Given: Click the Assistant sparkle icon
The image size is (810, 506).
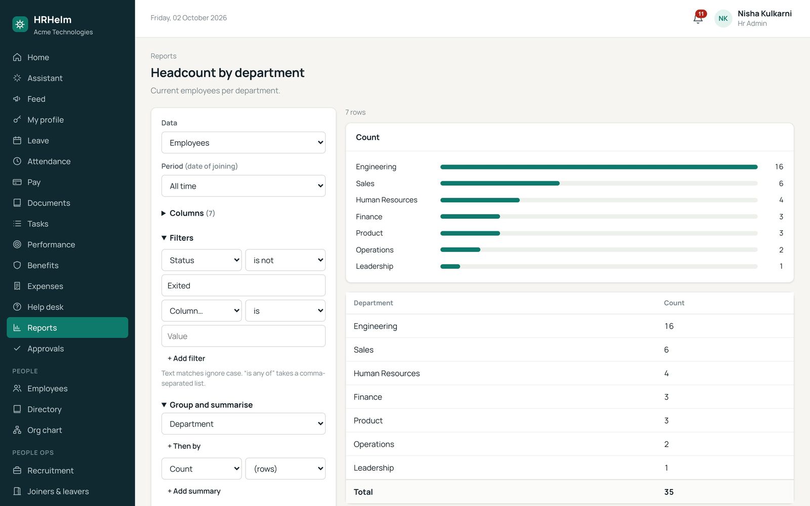Looking at the screenshot, I should 17,78.
